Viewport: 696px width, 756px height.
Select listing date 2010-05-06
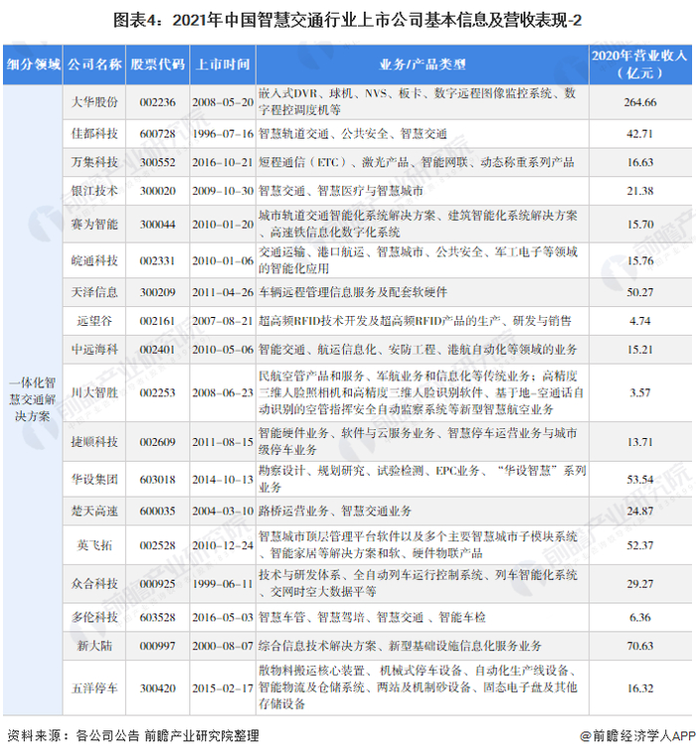coord(223,350)
